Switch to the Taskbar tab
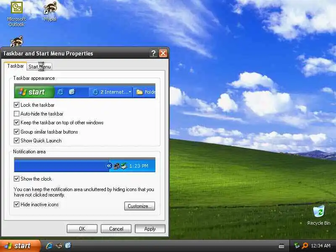Screen dimensions: 336x252 [16, 66]
